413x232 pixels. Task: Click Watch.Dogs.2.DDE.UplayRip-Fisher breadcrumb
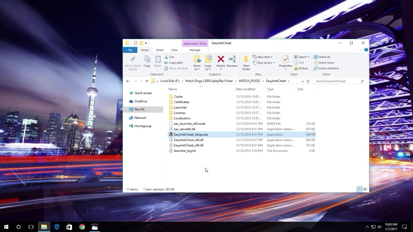click(x=209, y=81)
